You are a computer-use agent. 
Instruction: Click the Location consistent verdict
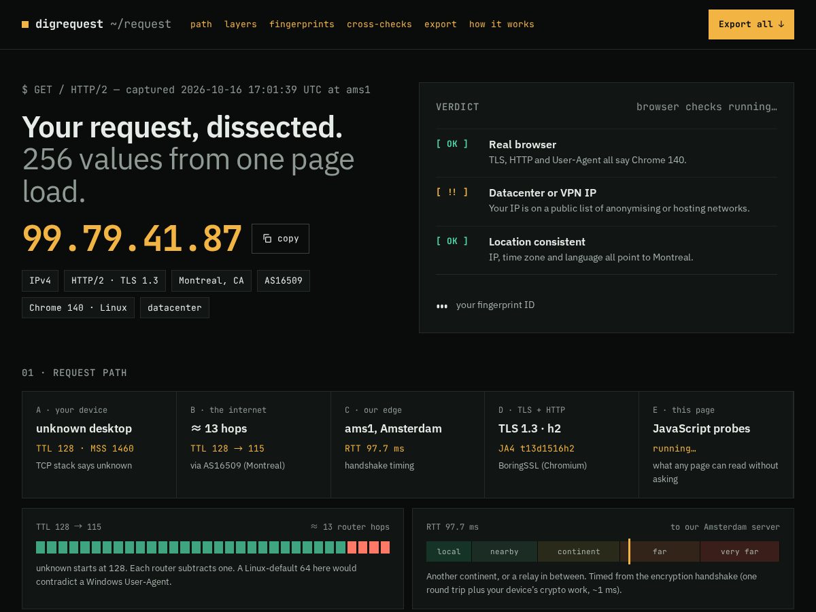607,250
